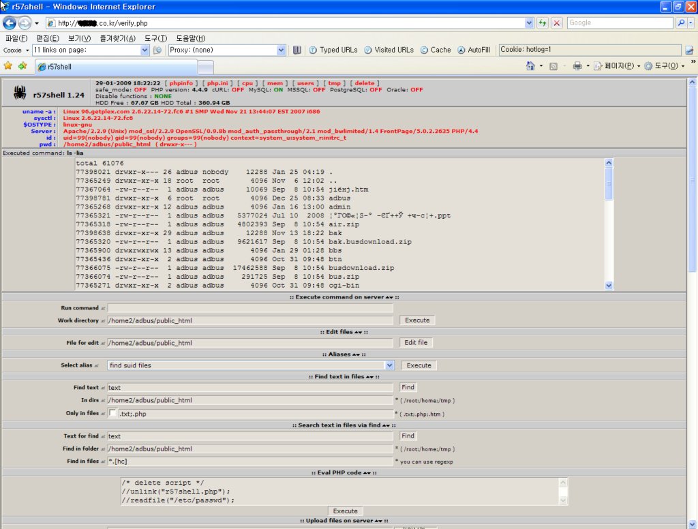Click the red X Stop button
Image resolution: width=698 pixels, height=529 pixels.
[x=556, y=22]
